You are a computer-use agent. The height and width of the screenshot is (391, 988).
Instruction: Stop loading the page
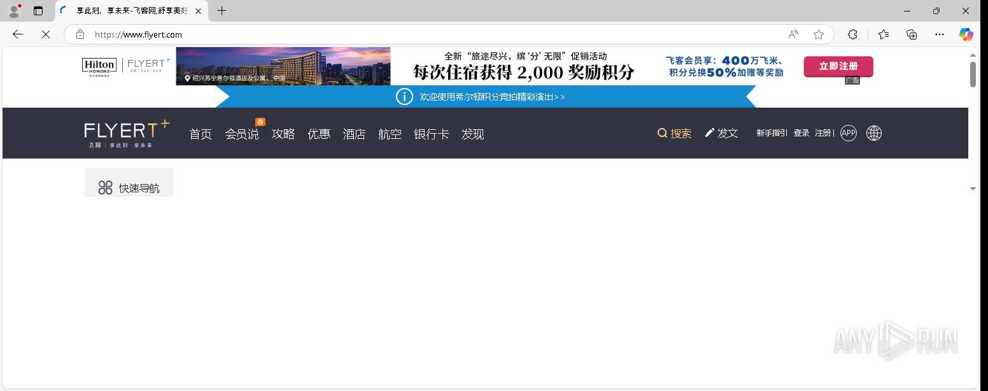click(x=46, y=34)
